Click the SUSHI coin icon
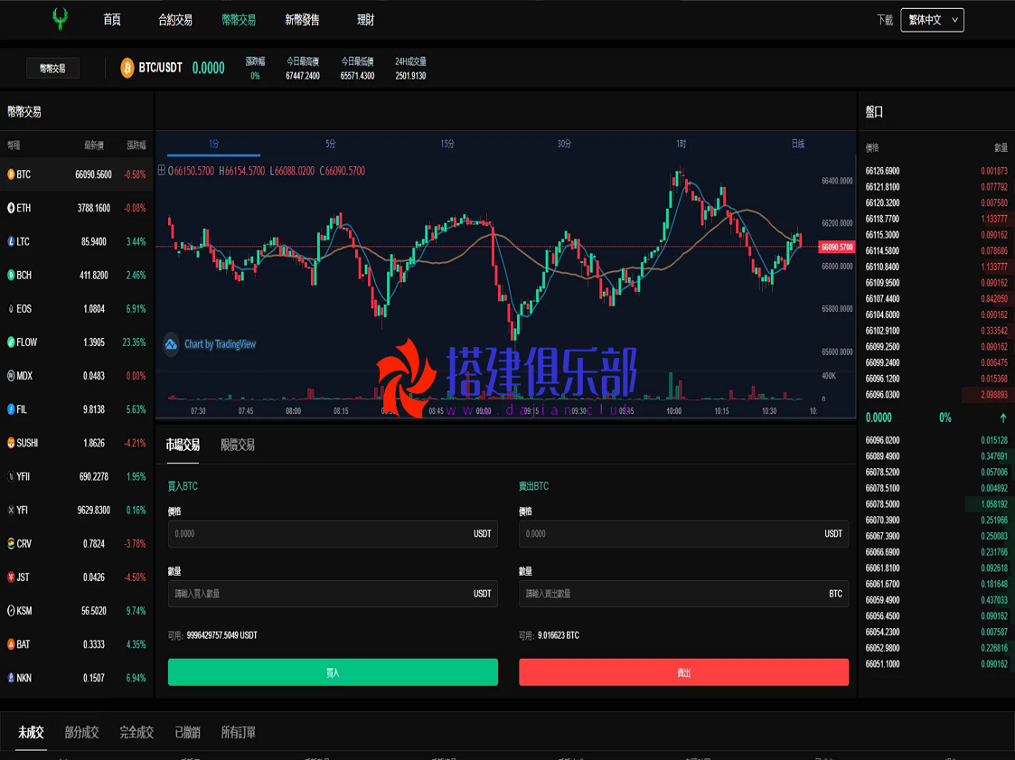The height and width of the screenshot is (760, 1015). click(11, 443)
